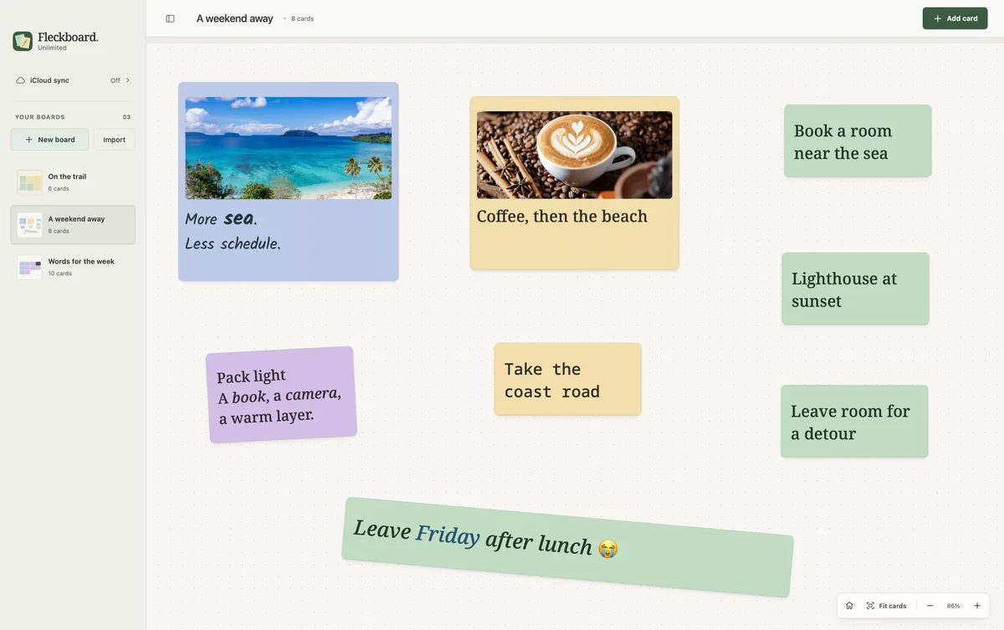1004x630 pixels.
Task: Click the tropical beach photo
Action: (x=289, y=148)
